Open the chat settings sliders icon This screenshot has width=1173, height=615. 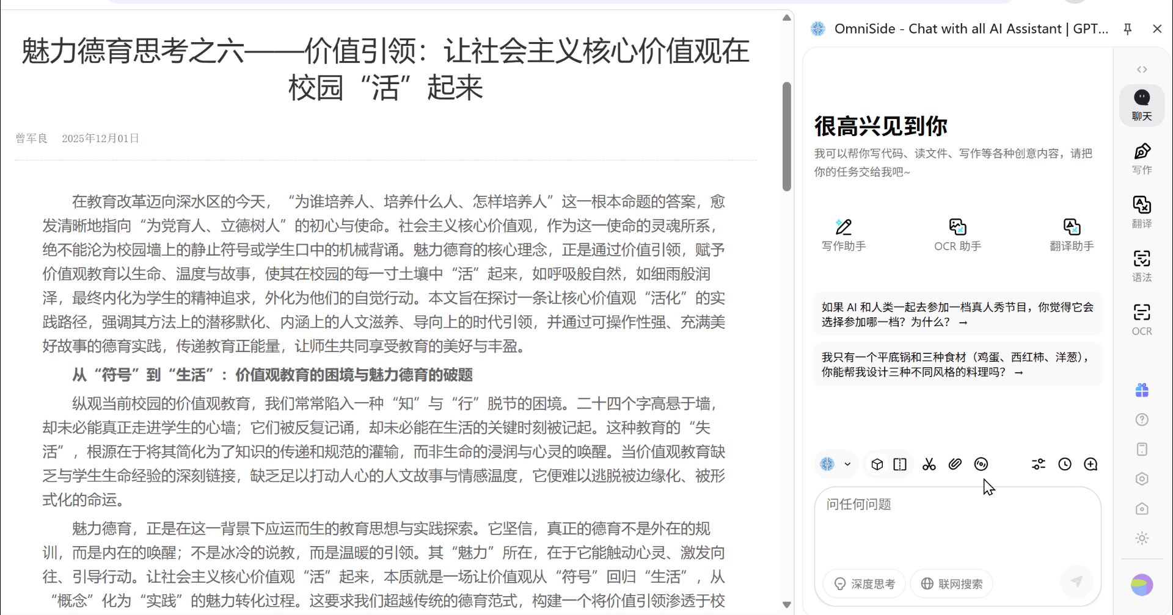[1038, 464]
